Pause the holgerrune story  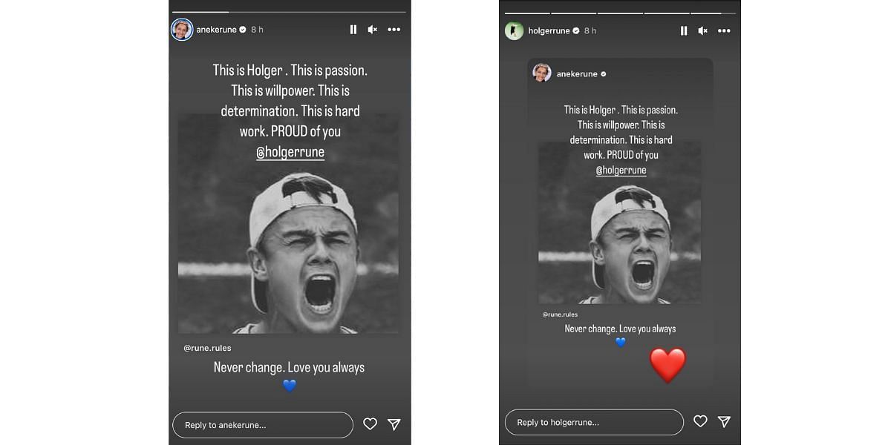[684, 30]
